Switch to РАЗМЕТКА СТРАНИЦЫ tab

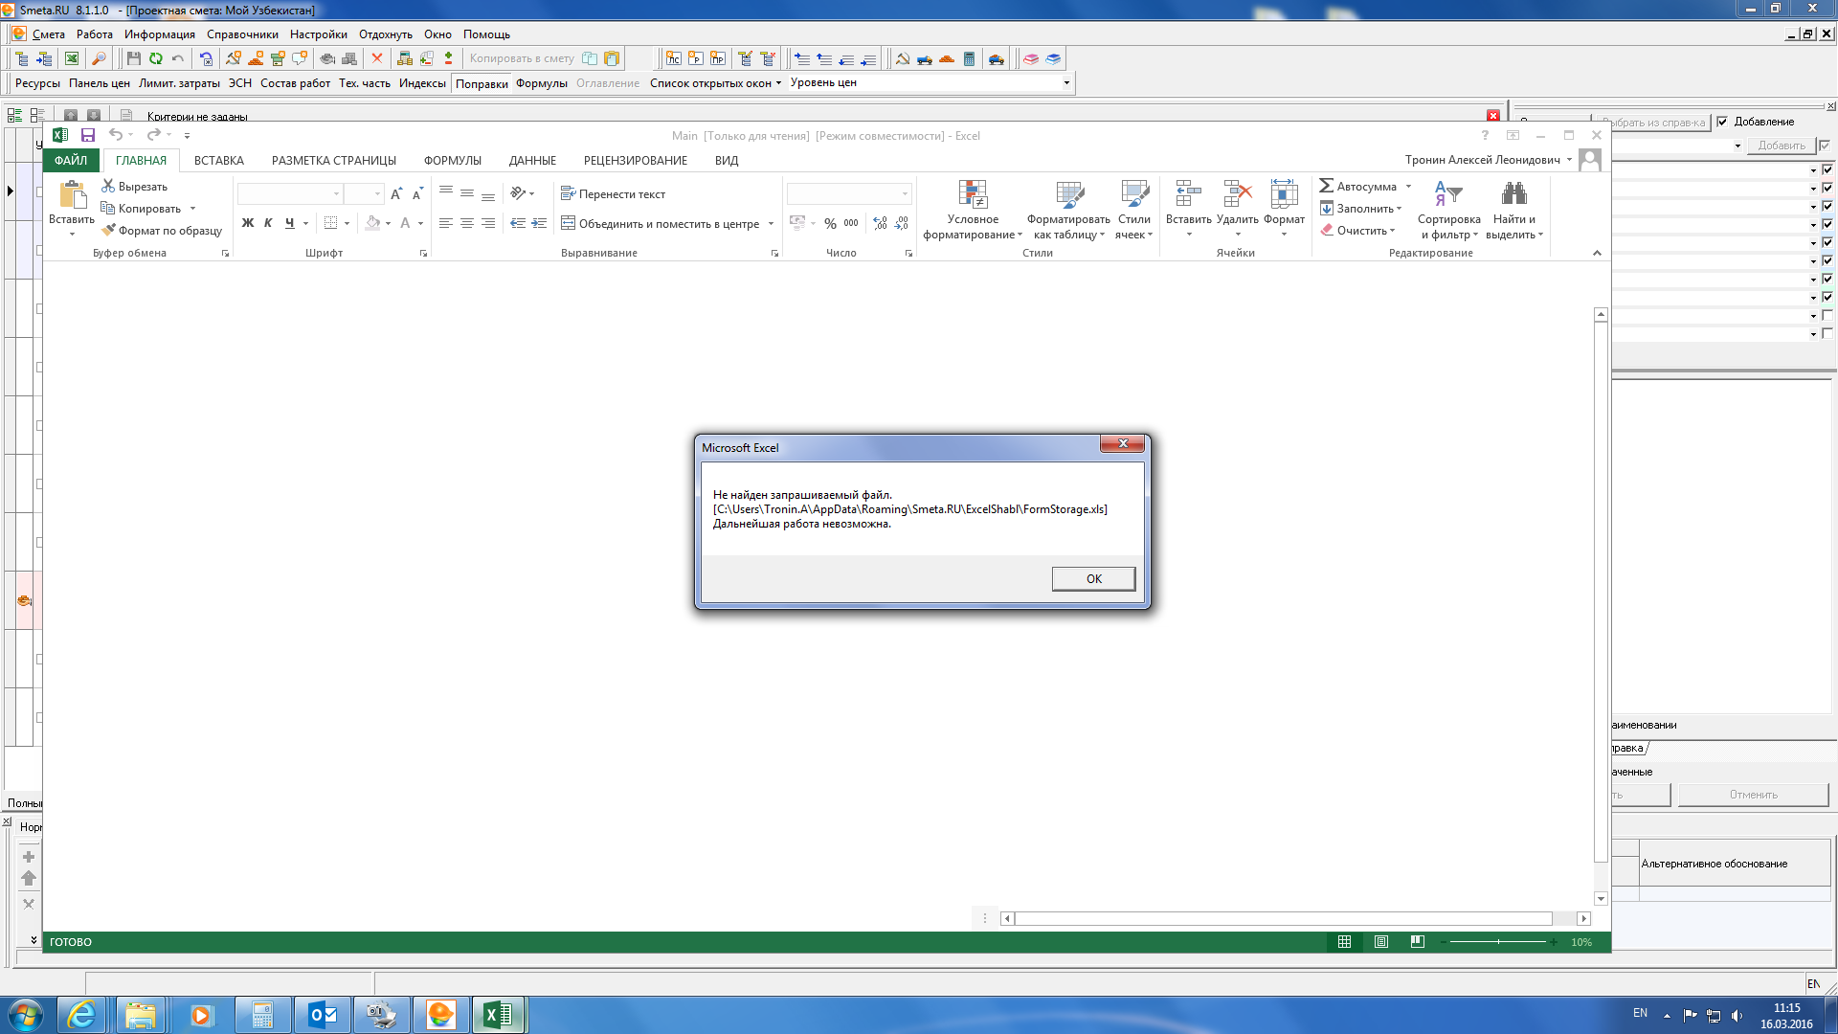point(334,161)
